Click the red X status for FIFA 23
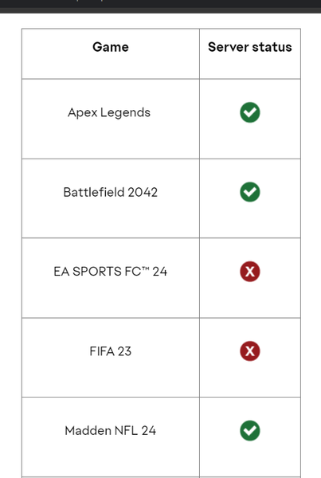Viewport: 321px width, 478px height. click(249, 351)
